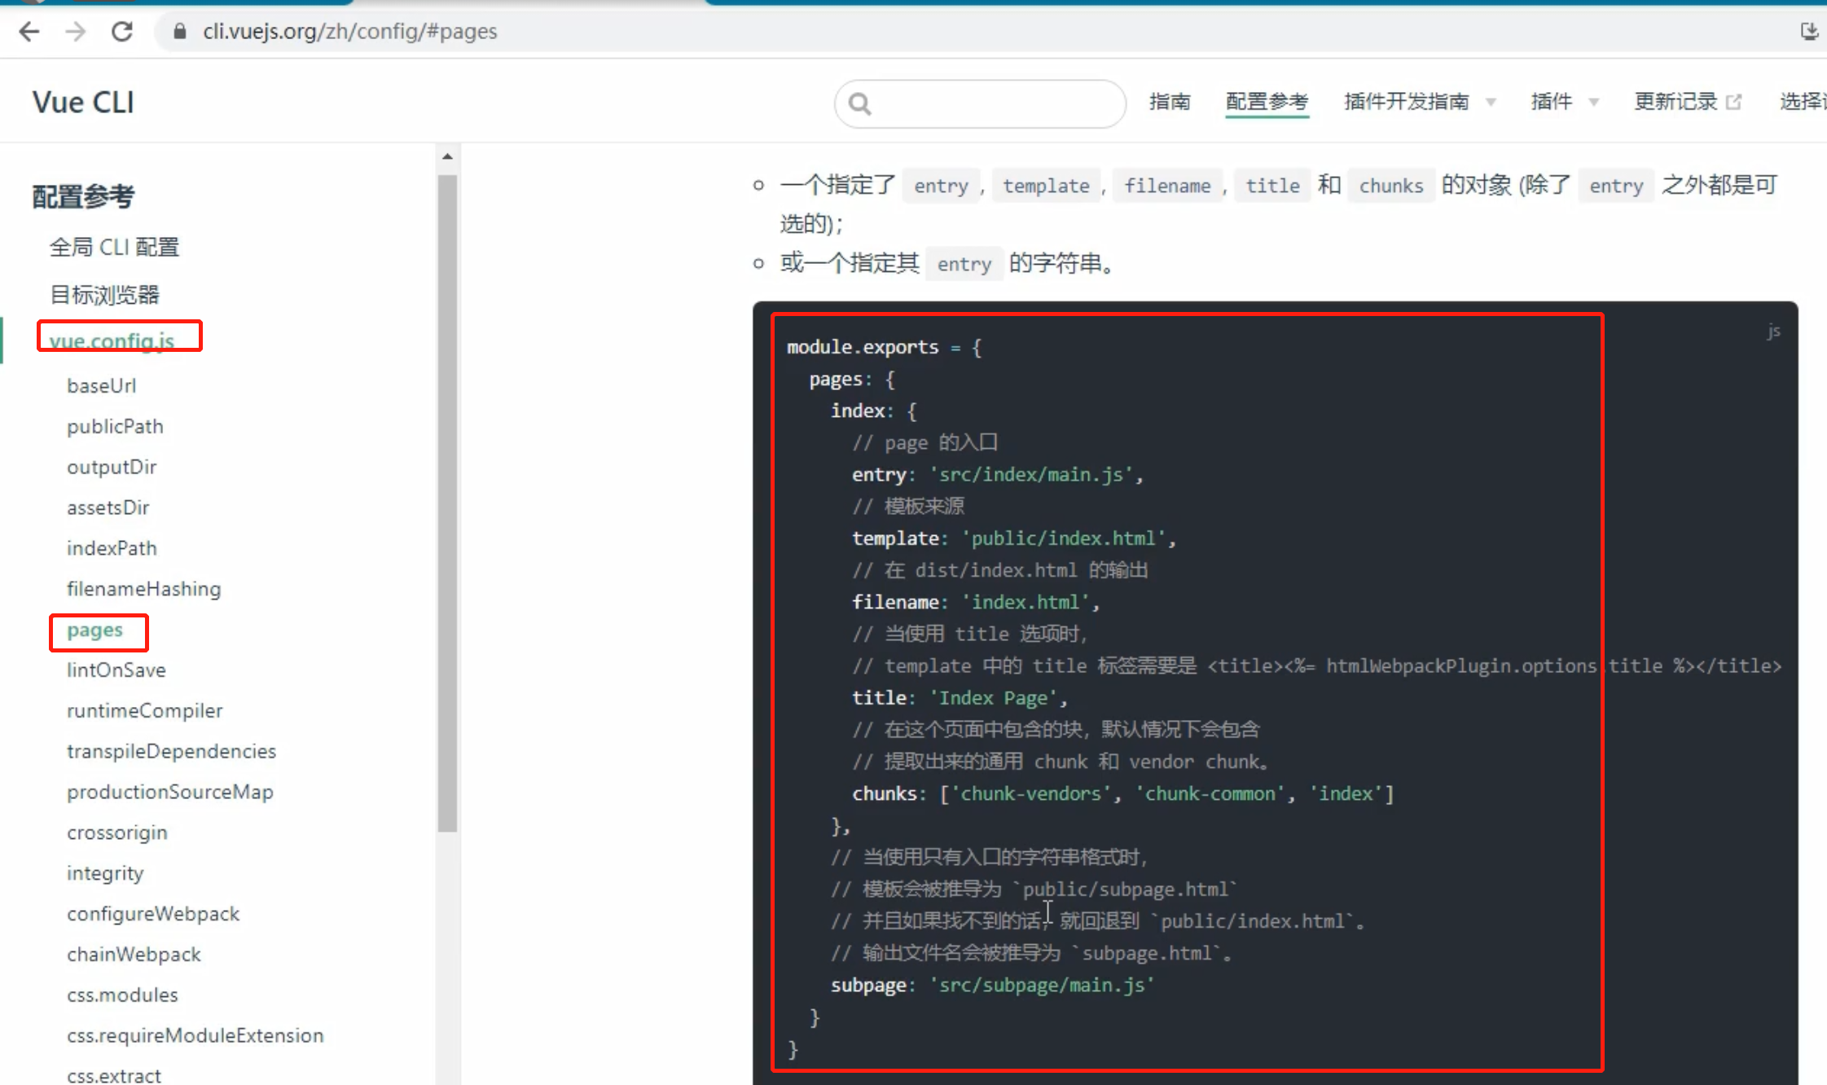Image resolution: width=1827 pixels, height=1085 pixels.
Task: Click the 'src/index/main.js' entry string
Action: (1030, 474)
